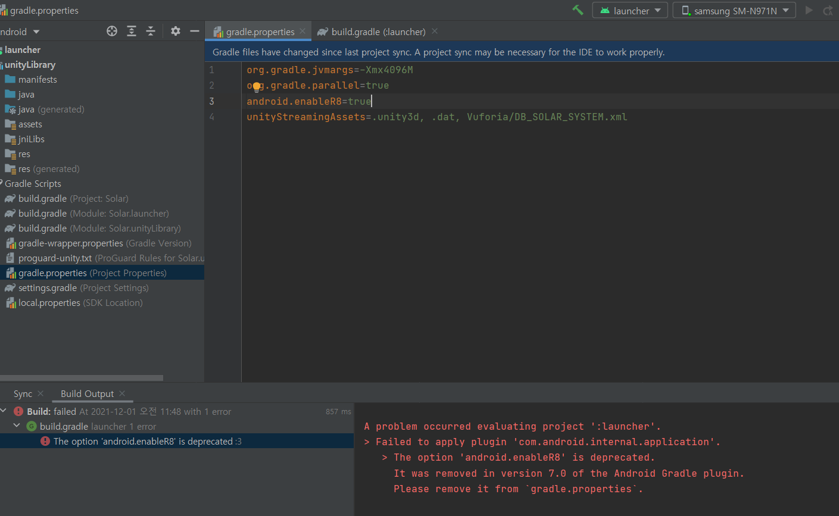Click the Expand All icon in project panel
This screenshot has width=839, height=516.
point(132,31)
